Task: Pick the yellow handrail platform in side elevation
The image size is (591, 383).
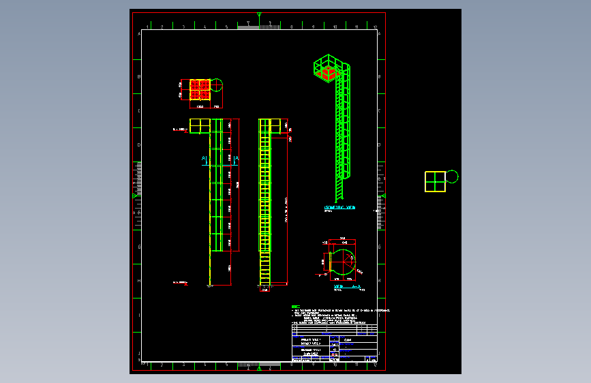Action: coord(200,126)
